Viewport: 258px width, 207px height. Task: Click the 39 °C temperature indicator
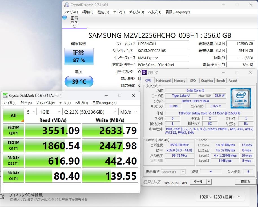tap(79, 81)
